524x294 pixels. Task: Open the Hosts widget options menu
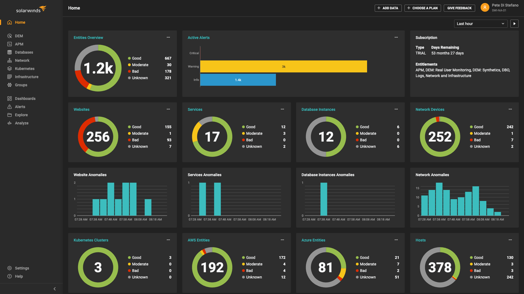tap(510, 240)
